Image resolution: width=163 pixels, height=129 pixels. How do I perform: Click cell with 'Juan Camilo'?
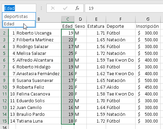39,107
